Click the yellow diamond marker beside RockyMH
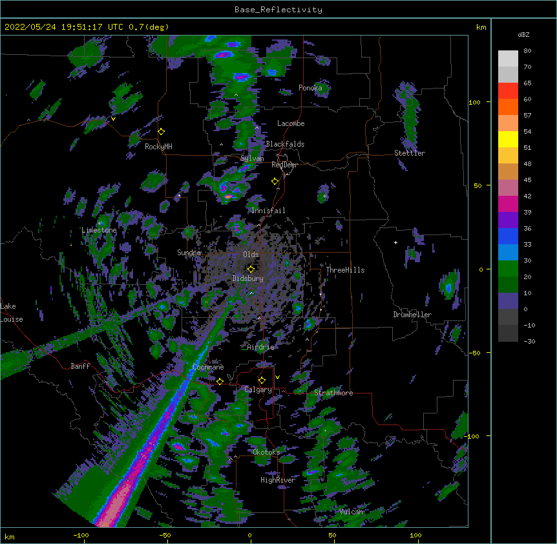The image size is (557, 544). tap(162, 132)
